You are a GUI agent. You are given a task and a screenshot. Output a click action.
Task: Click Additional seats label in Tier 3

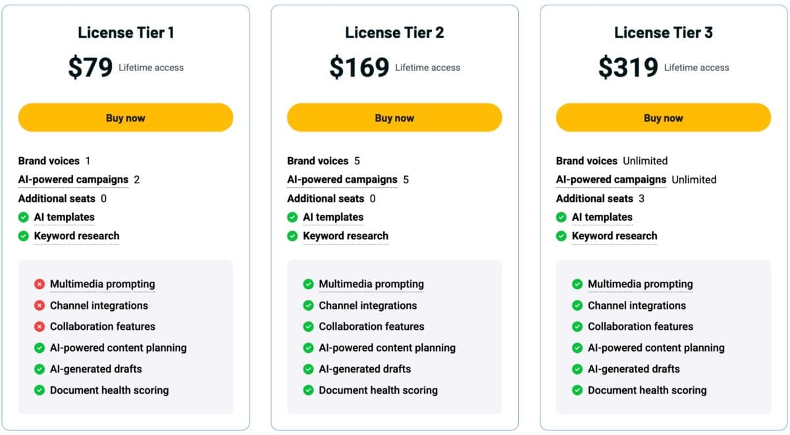594,198
